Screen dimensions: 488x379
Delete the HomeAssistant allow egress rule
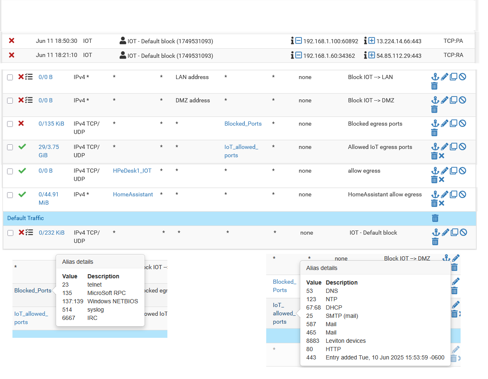point(434,203)
